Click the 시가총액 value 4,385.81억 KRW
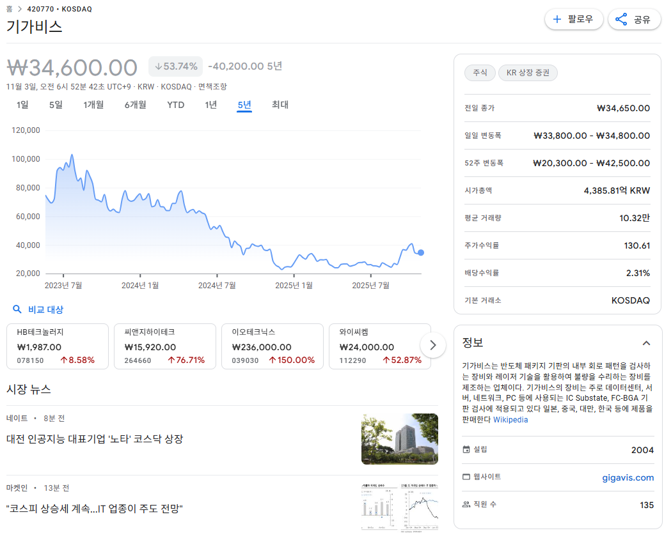 (617, 191)
